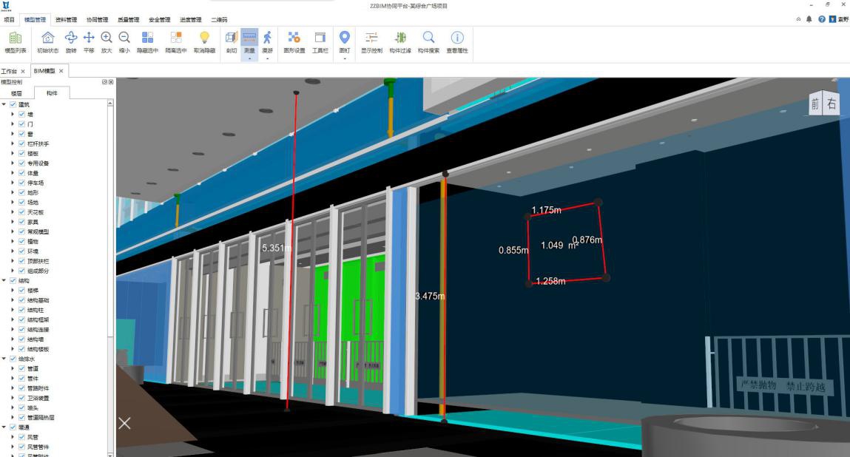Uncheck the 门 door checkbox
The width and height of the screenshot is (850, 457).
21,124
